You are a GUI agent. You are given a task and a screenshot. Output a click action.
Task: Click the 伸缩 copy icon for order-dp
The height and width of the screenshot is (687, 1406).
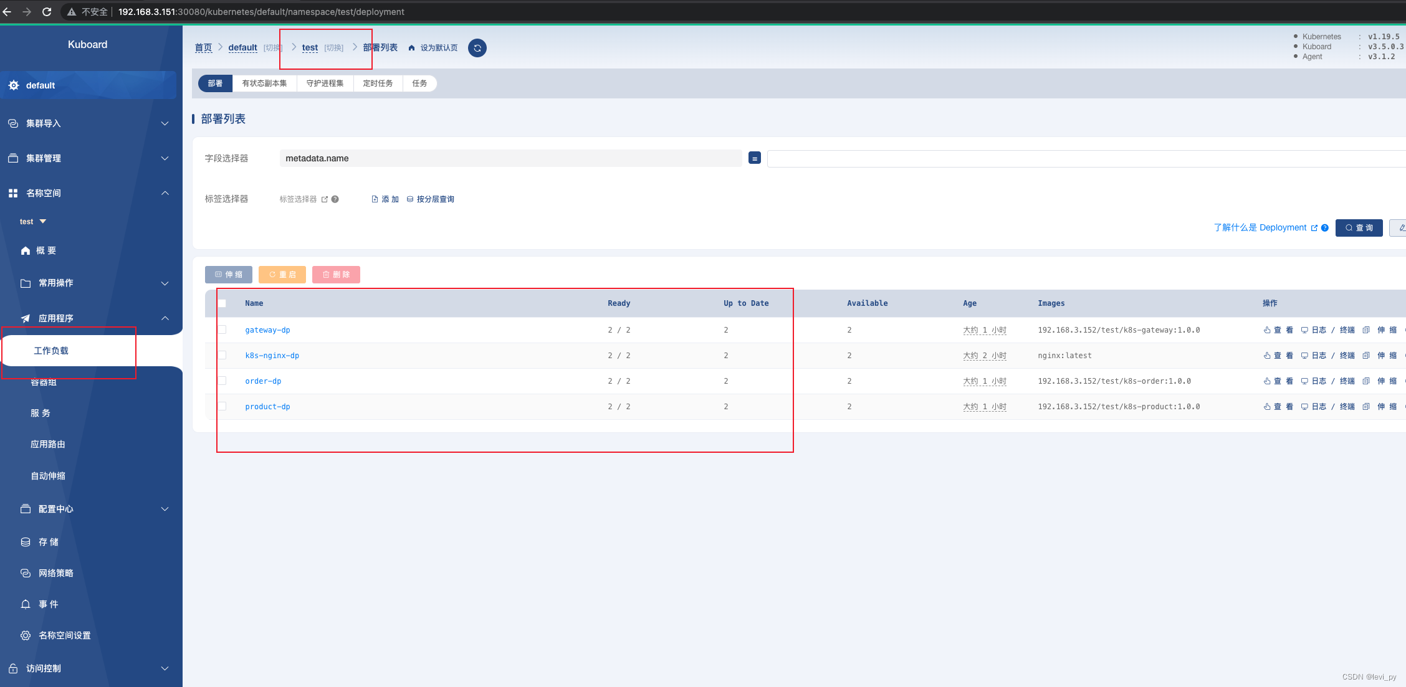pyautogui.click(x=1366, y=381)
